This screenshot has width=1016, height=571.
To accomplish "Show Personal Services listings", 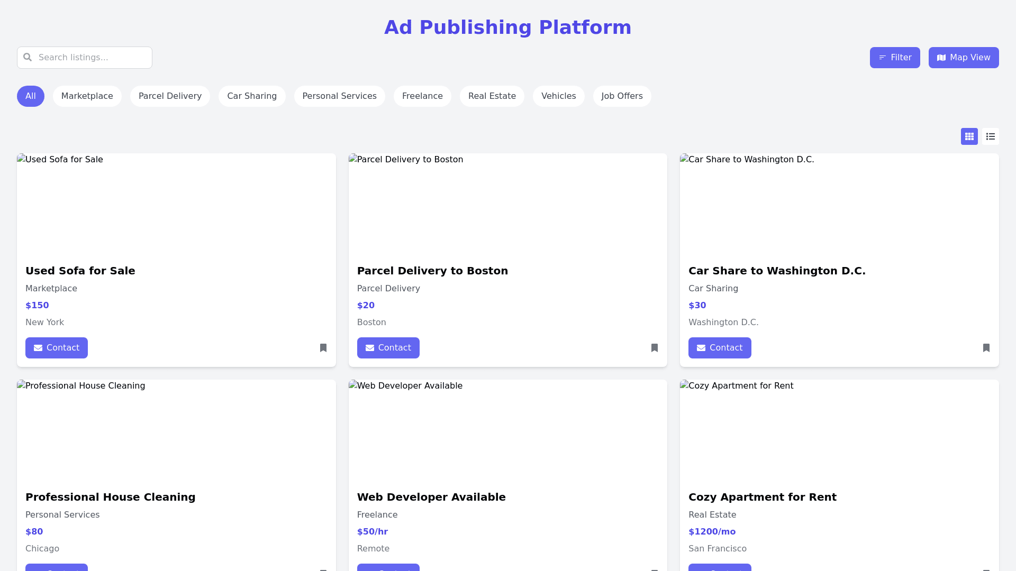I will (x=339, y=96).
